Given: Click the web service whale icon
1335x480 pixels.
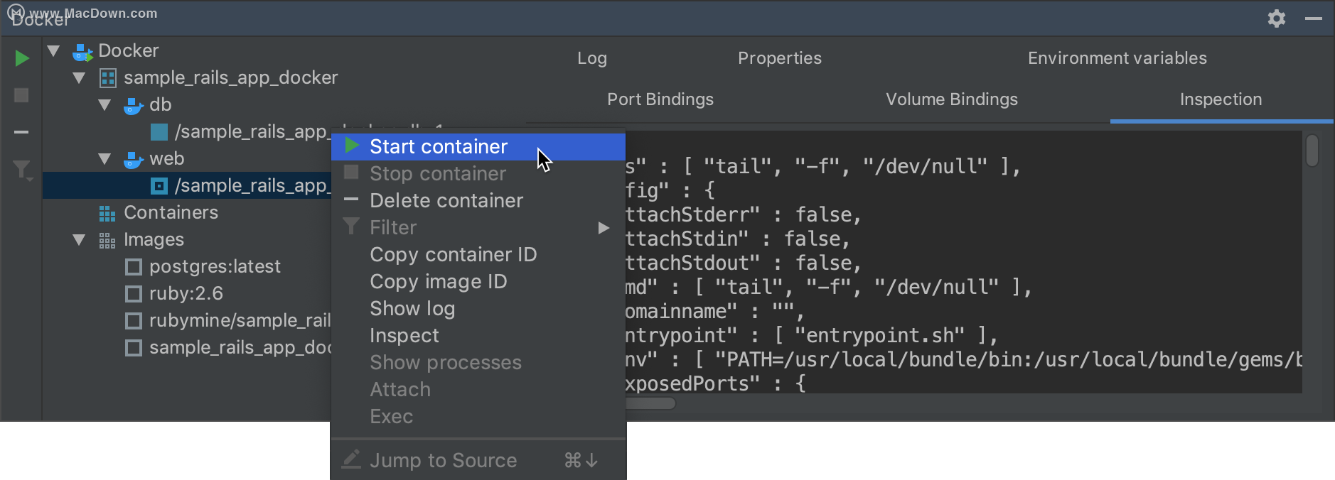Looking at the screenshot, I should pos(134,159).
